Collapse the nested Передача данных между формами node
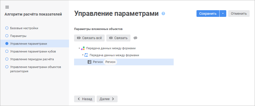Screen dimensions: 255x106 (x=83, y=55)
